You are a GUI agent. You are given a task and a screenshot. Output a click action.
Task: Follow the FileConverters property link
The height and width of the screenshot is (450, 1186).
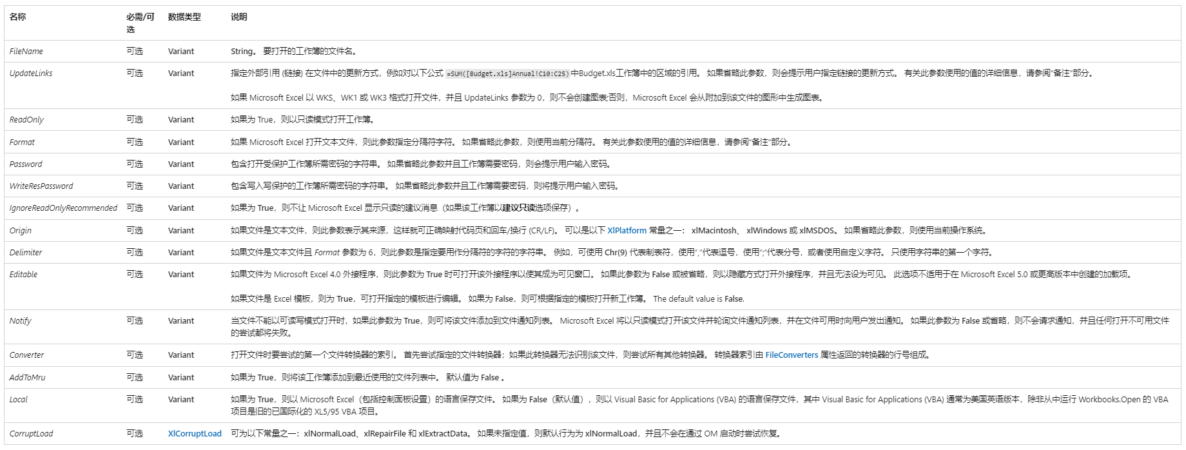click(792, 355)
